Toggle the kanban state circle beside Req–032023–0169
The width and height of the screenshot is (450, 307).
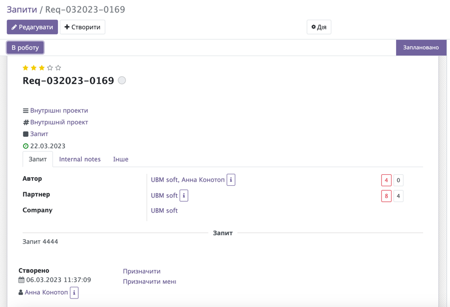tap(121, 80)
